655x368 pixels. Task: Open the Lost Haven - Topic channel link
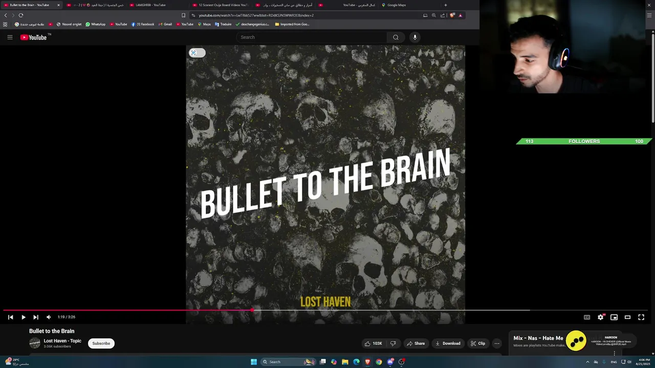[x=62, y=341]
